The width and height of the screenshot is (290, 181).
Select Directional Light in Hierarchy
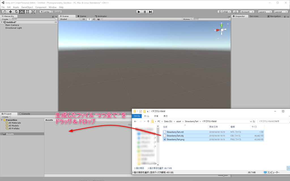click(x=14, y=28)
